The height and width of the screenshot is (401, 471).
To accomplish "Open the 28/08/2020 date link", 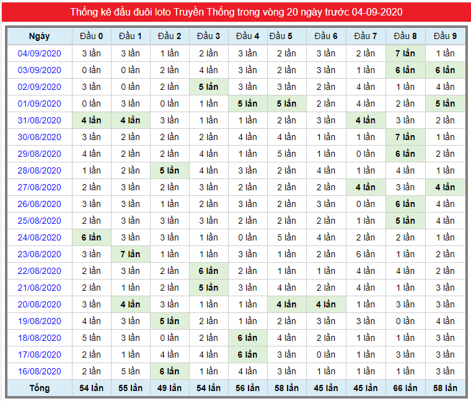I will [x=39, y=170].
